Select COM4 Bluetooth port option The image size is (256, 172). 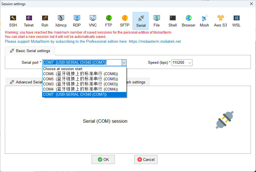point(84,89)
